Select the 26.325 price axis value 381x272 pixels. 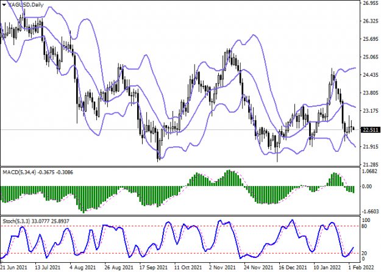click(370, 21)
